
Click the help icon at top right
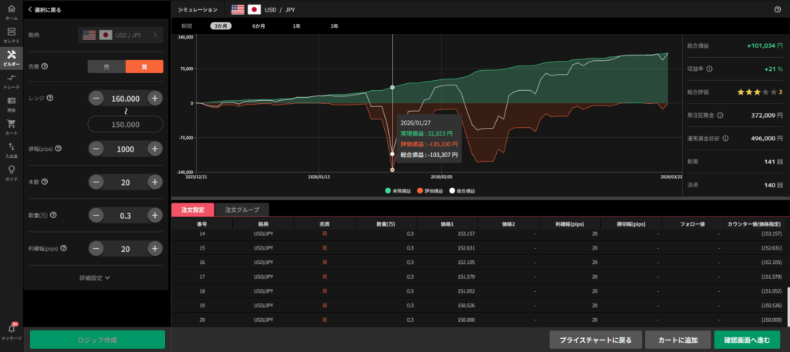(777, 9)
